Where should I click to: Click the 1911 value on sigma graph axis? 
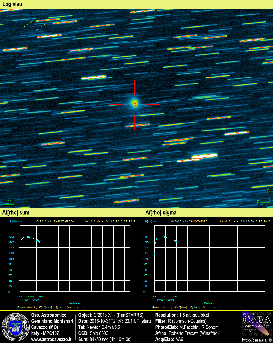(146, 237)
